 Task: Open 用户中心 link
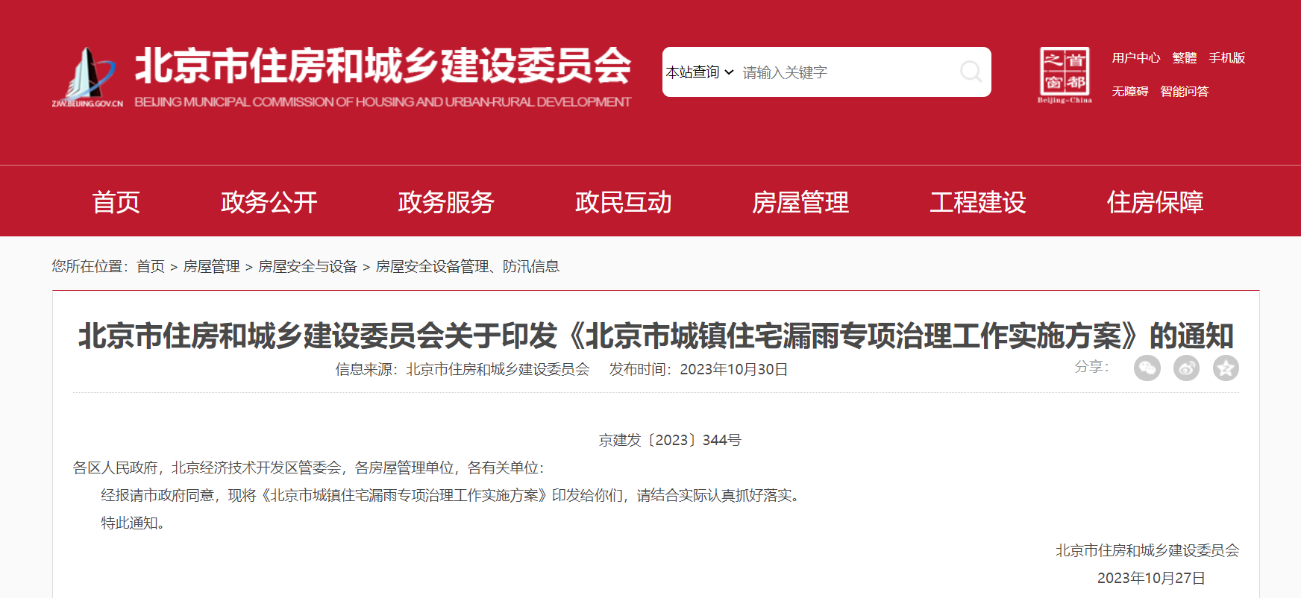coord(1135,58)
